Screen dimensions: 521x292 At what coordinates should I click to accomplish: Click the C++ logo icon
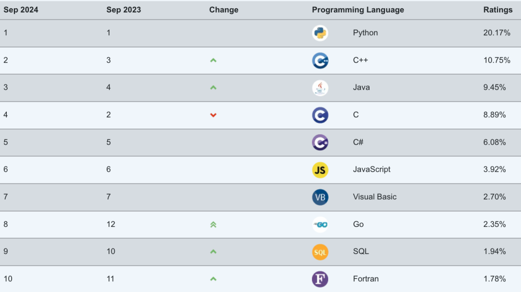click(320, 60)
